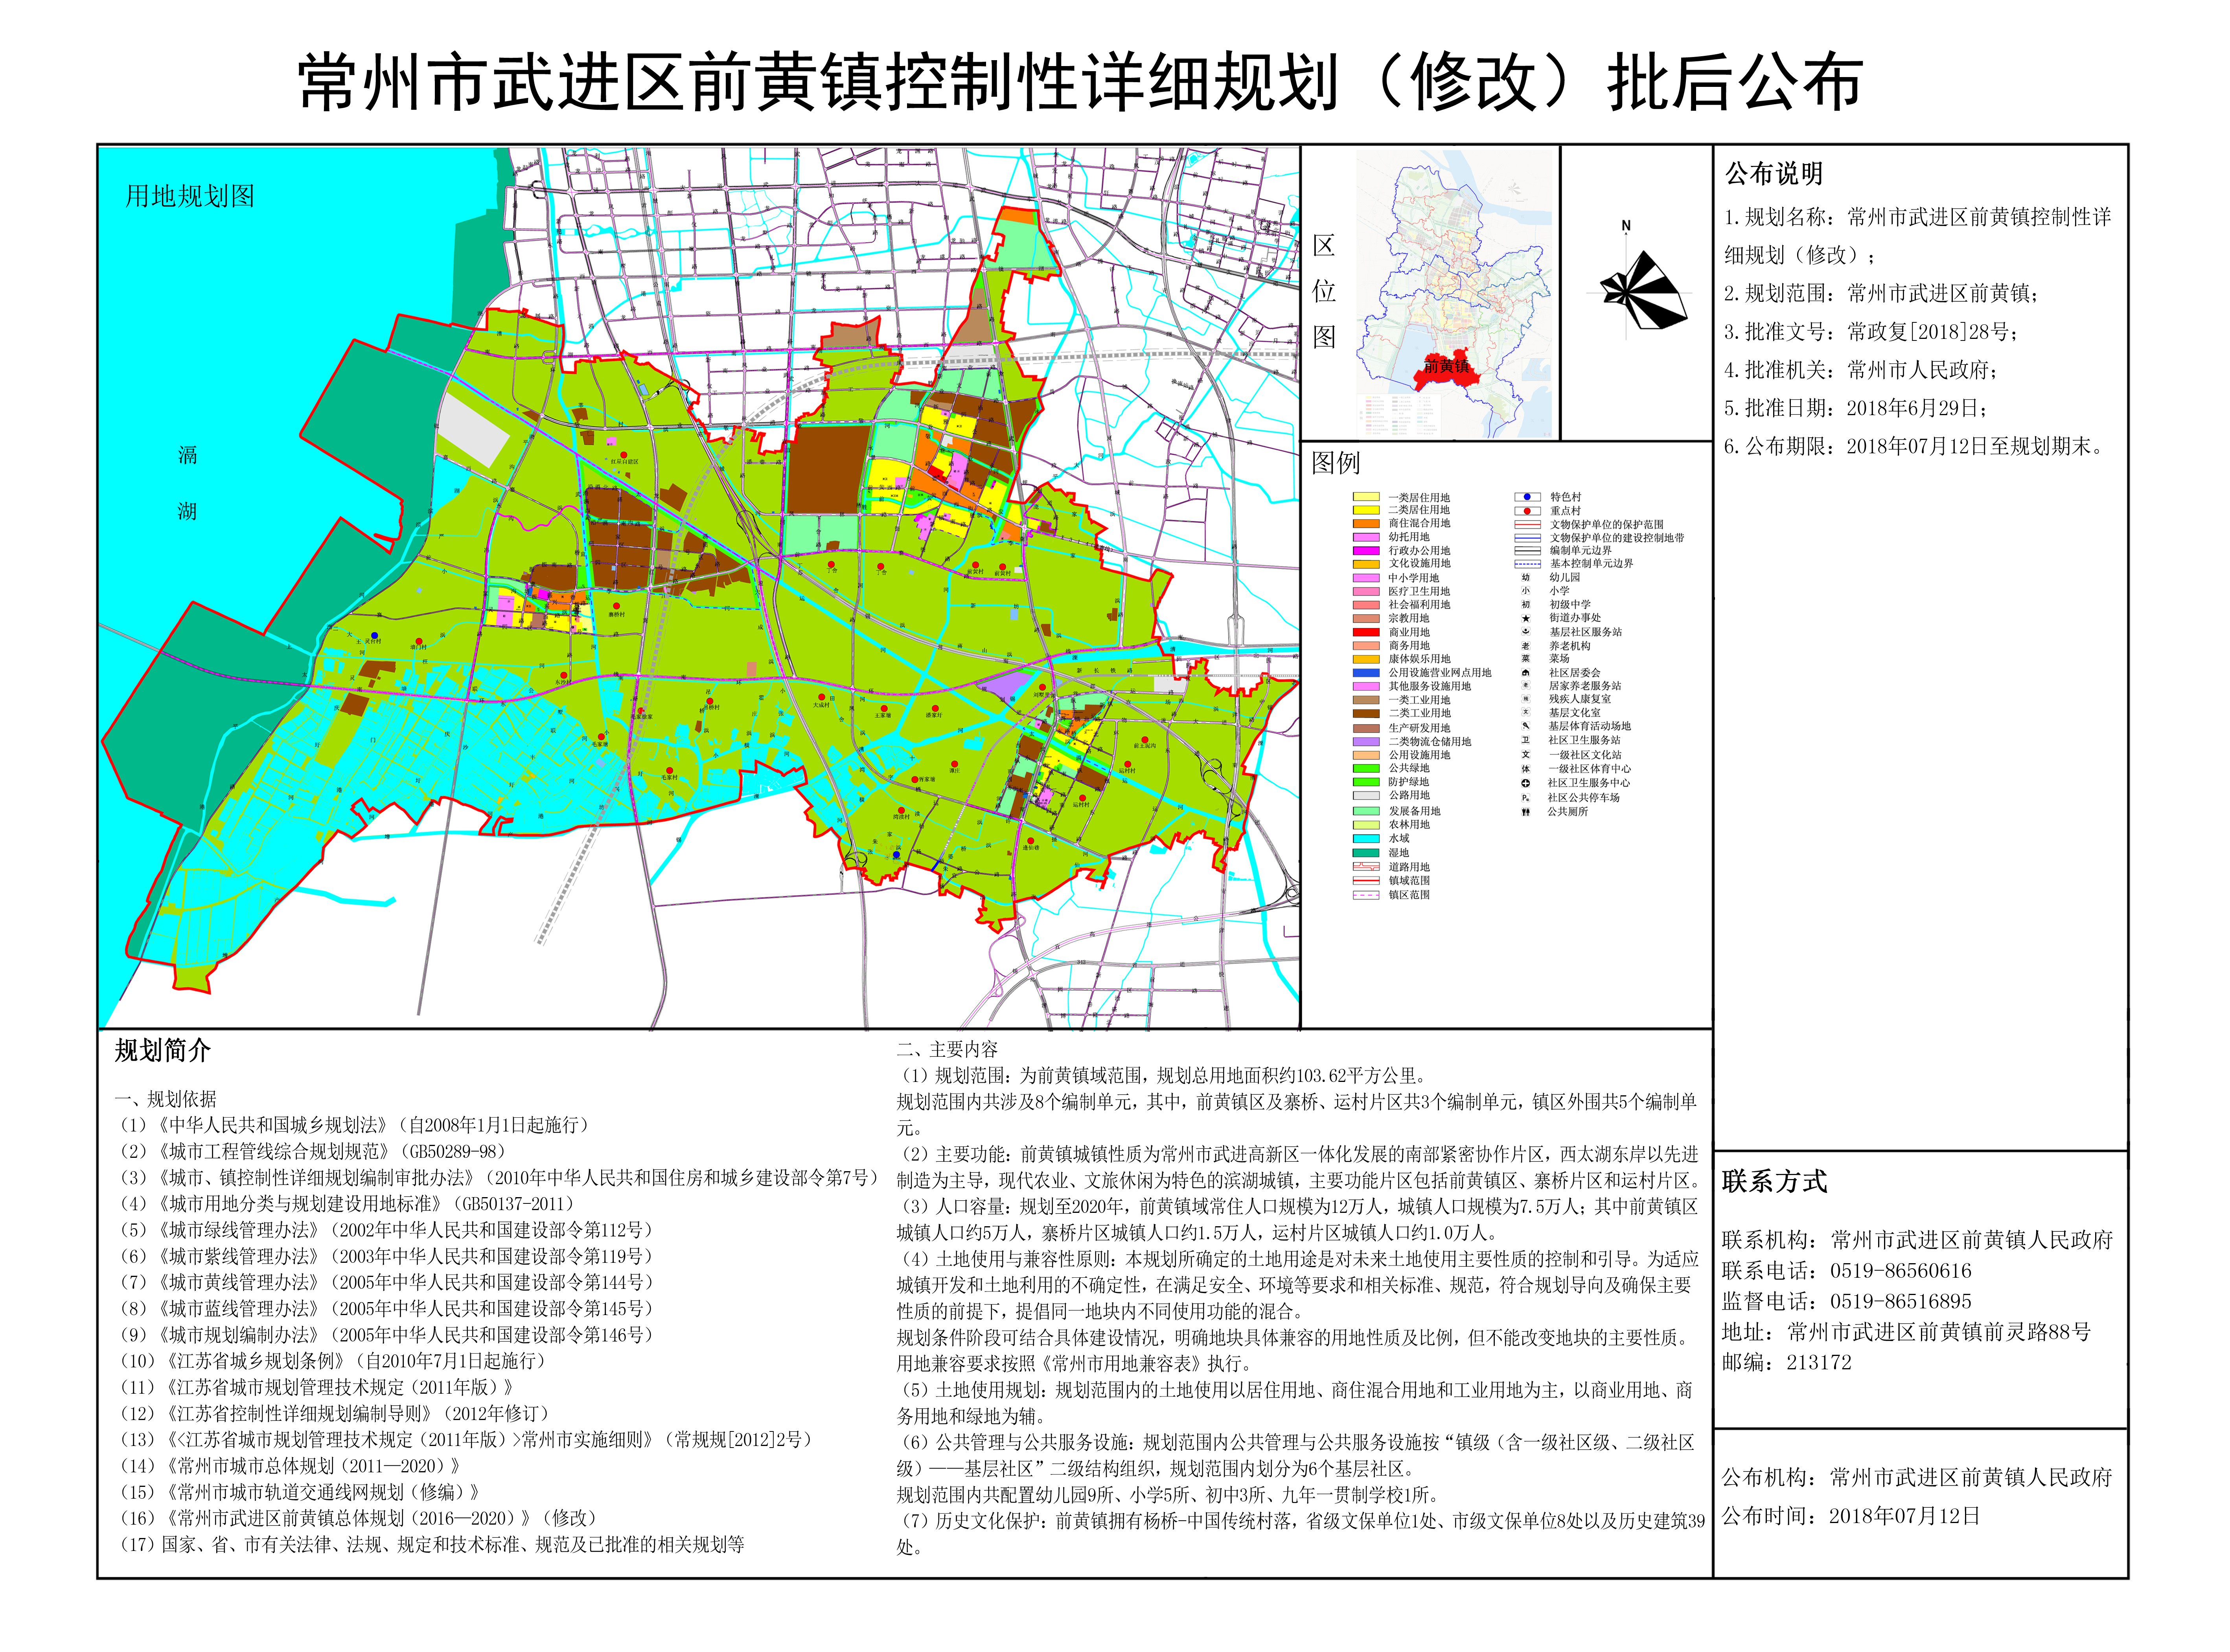Click the 一级社区文化站 legend symbol
The height and width of the screenshot is (1652, 2230).
(1525, 755)
